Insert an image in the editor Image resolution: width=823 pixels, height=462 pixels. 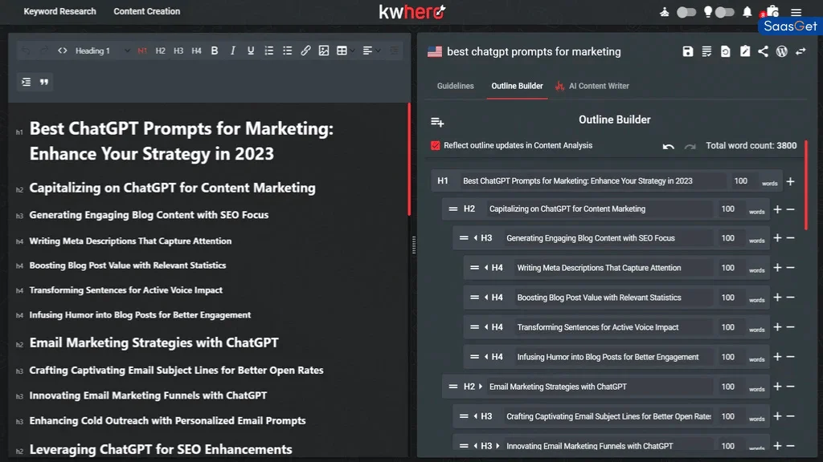tap(324, 51)
